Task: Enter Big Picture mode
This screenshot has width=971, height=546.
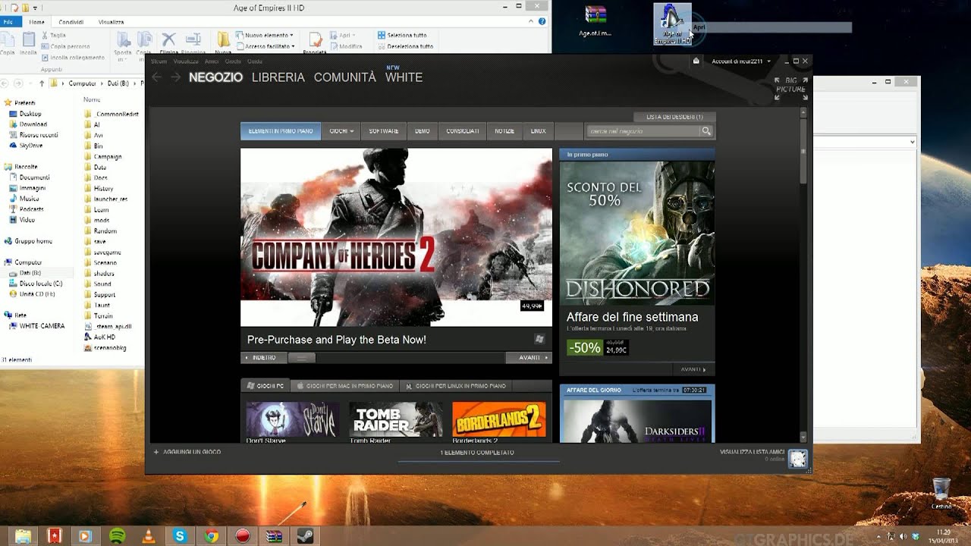Action: click(x=790, y=89)
